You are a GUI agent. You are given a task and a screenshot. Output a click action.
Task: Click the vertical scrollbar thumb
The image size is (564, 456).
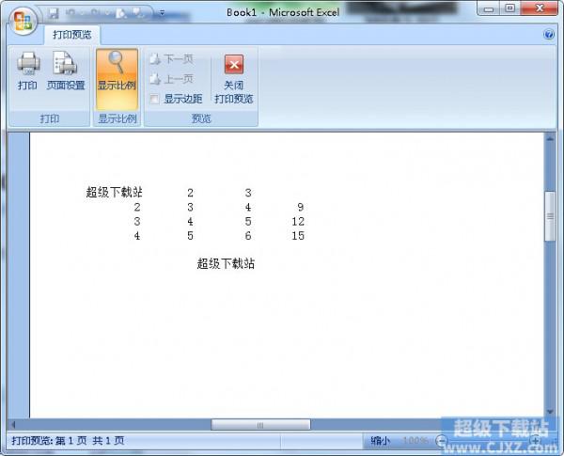(x=551, y=216)
